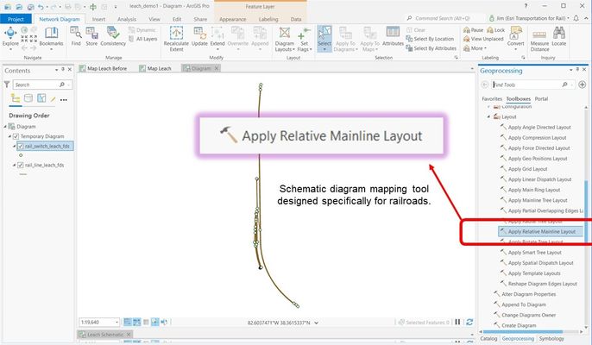Open the Map Leach Before view tab
Image resolution: width=592 pixels, height=345 pixels.
[103, 68]
